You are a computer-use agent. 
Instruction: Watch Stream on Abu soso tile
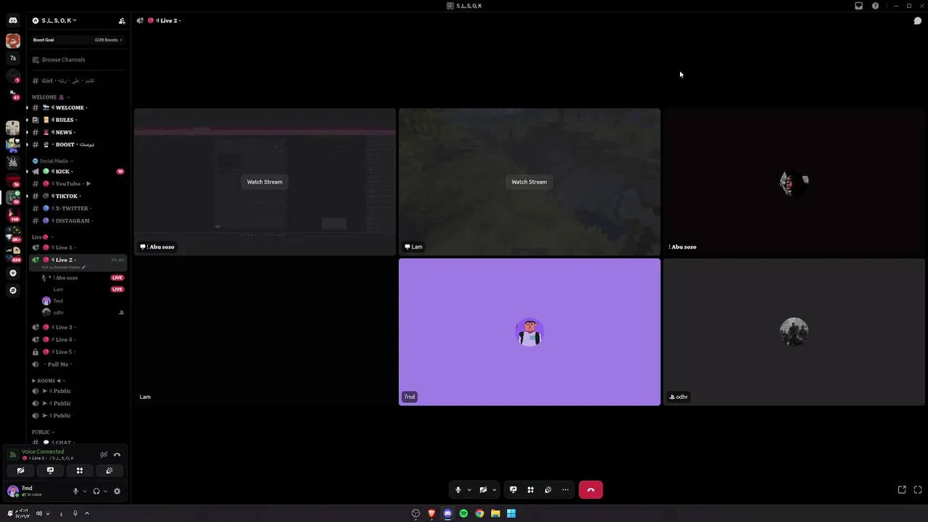coord(265,182)
